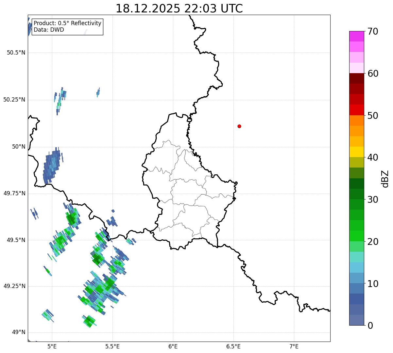Click the 50.25°N latitude label
Viewport: 393px width, 353px height.
tap(14, 100)
